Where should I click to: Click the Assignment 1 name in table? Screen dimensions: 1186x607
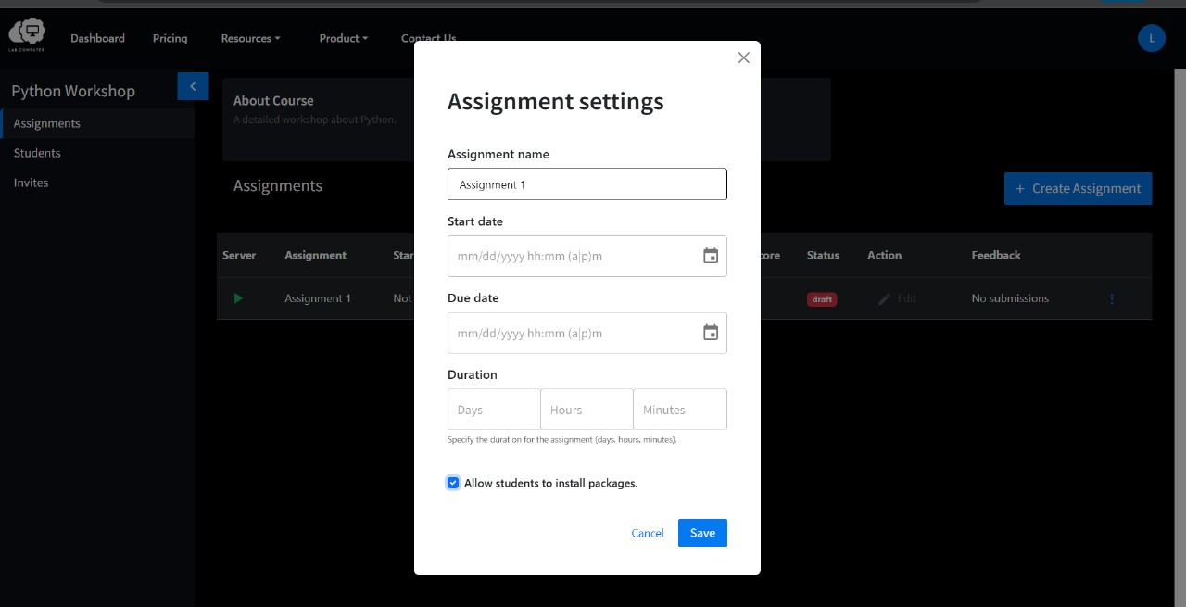pos(318,298)
